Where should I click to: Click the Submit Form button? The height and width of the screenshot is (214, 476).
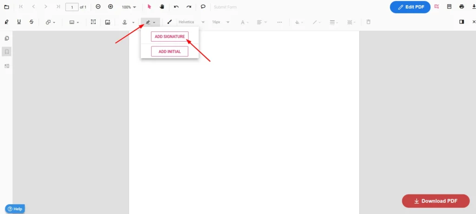tap(225, 7)
